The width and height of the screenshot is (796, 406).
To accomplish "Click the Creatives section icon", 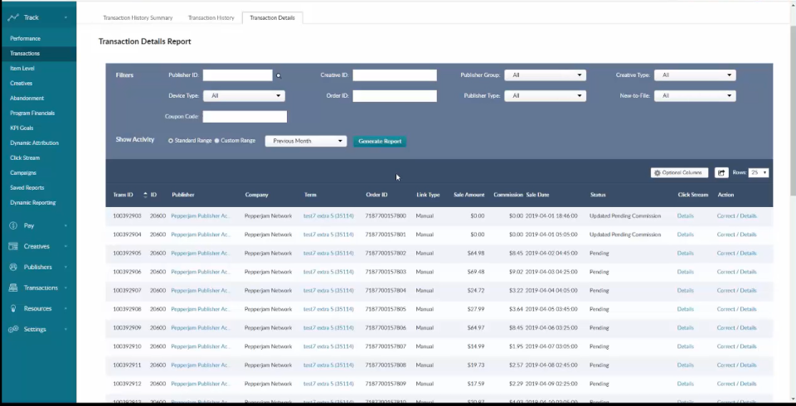I will 13,246.
